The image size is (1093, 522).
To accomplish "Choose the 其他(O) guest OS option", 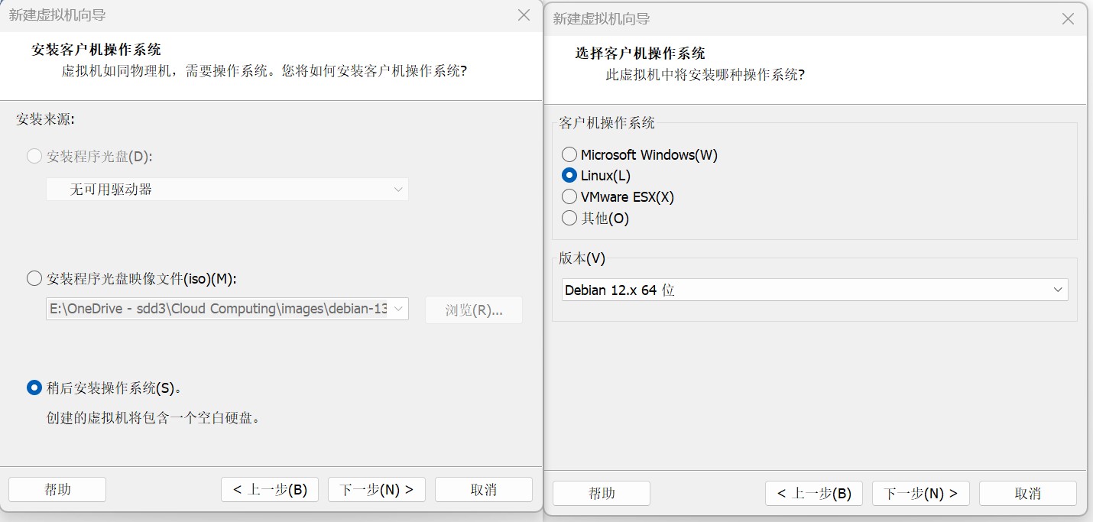I will [x=569, y=218].
